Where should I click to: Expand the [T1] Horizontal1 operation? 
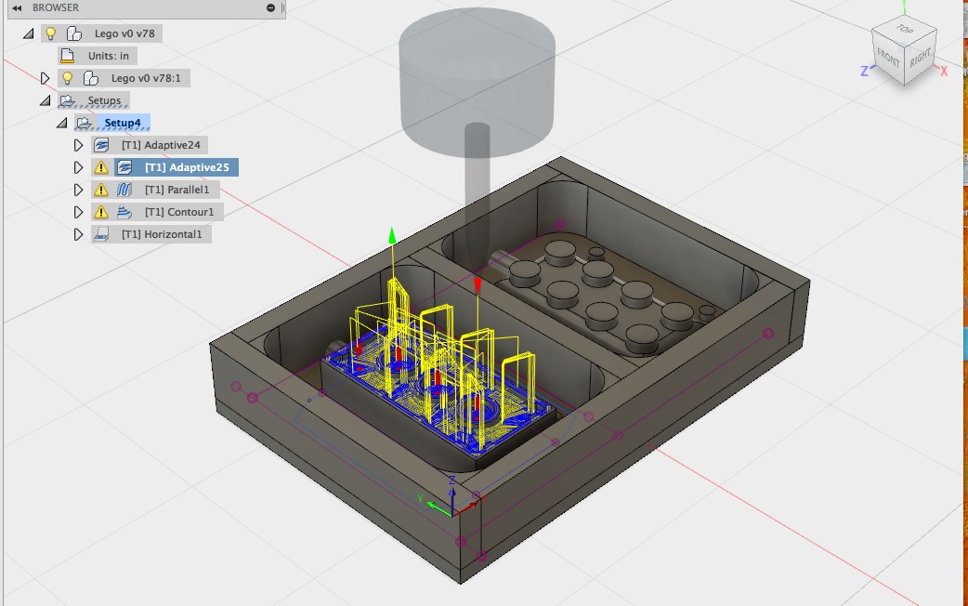point(78,234)
